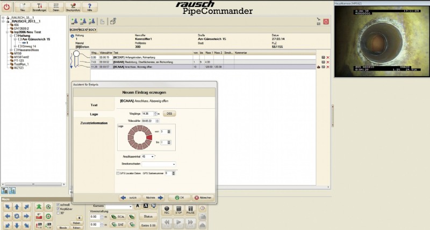Switch to the Text tab in the assistant

pos(94,105)
